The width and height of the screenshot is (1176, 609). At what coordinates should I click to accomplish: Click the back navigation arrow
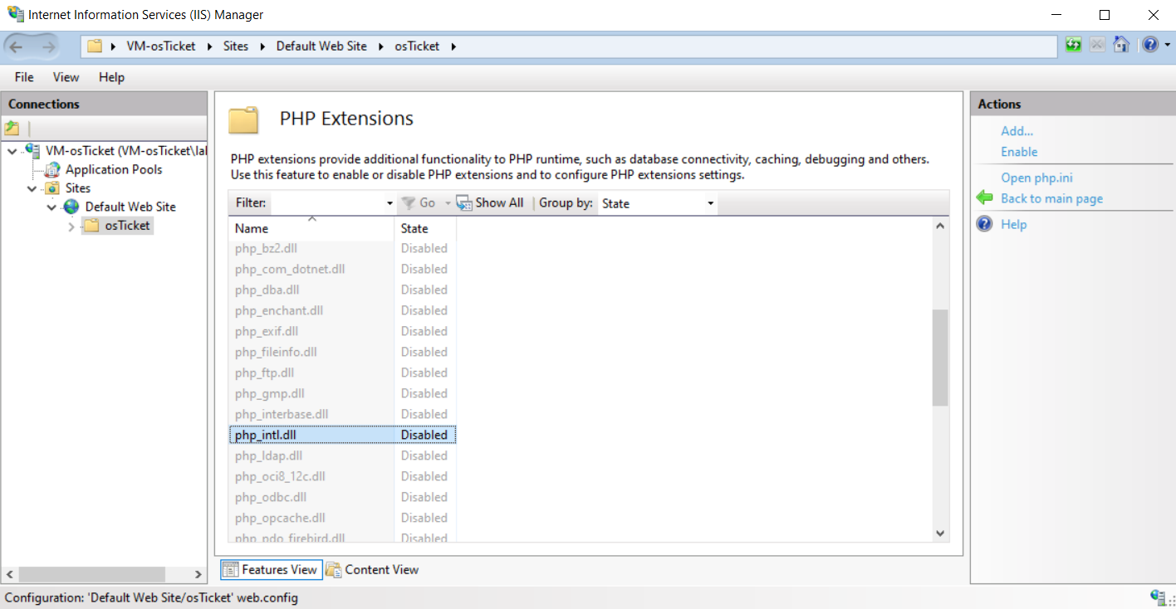[17, 46]
